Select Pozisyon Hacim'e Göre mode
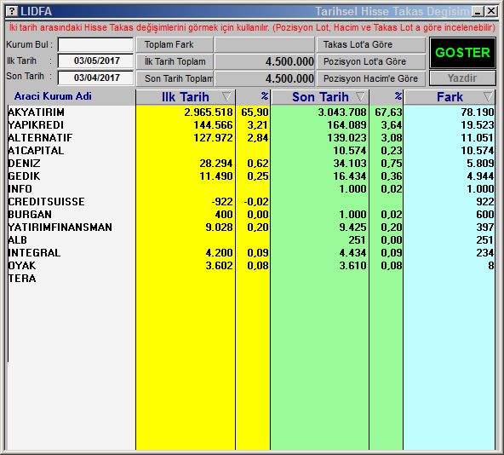Viewport: 504px width, 455px height. pos(371,78)
